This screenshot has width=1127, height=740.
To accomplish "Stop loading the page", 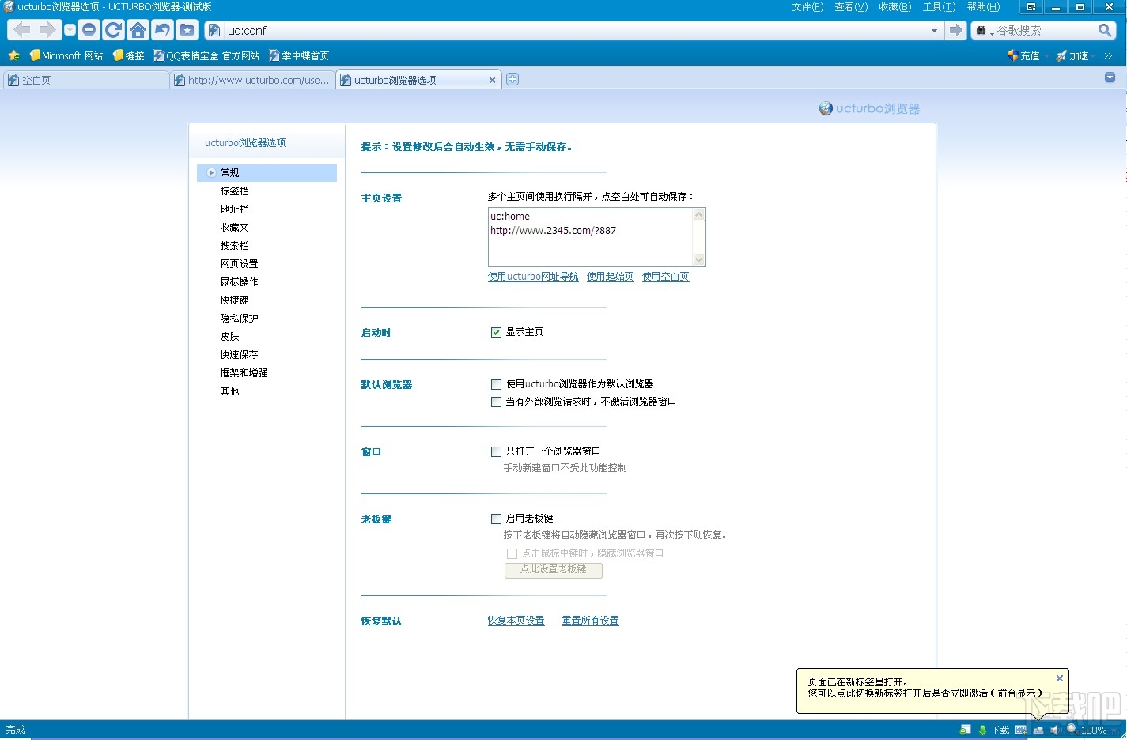I will pos(89,30).
